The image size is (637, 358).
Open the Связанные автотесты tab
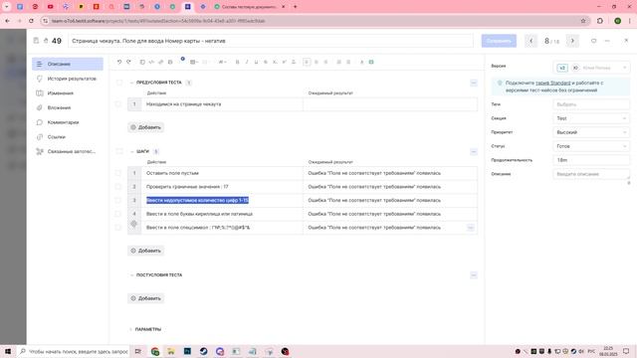[68, 152]
